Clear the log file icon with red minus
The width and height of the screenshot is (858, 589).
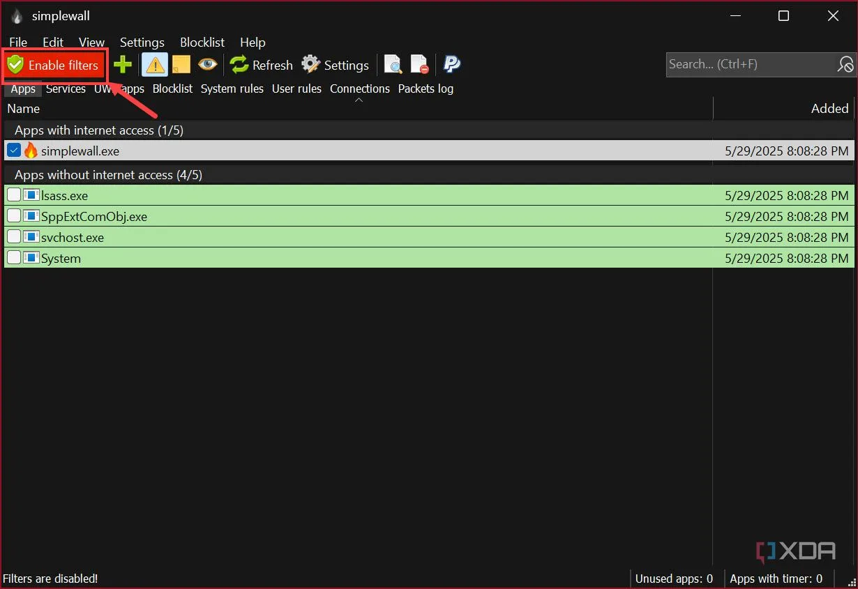(419, 65)
